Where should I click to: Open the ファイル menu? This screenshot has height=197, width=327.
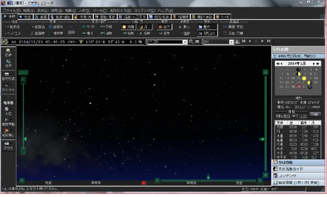[12, 11]
